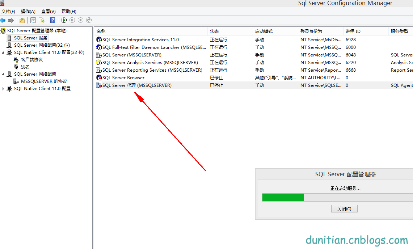Image resolution: width=413 pixels, height=249 pixels.
Task: Click the Analysis Services cube icon
Action: (x=99, y=63)
